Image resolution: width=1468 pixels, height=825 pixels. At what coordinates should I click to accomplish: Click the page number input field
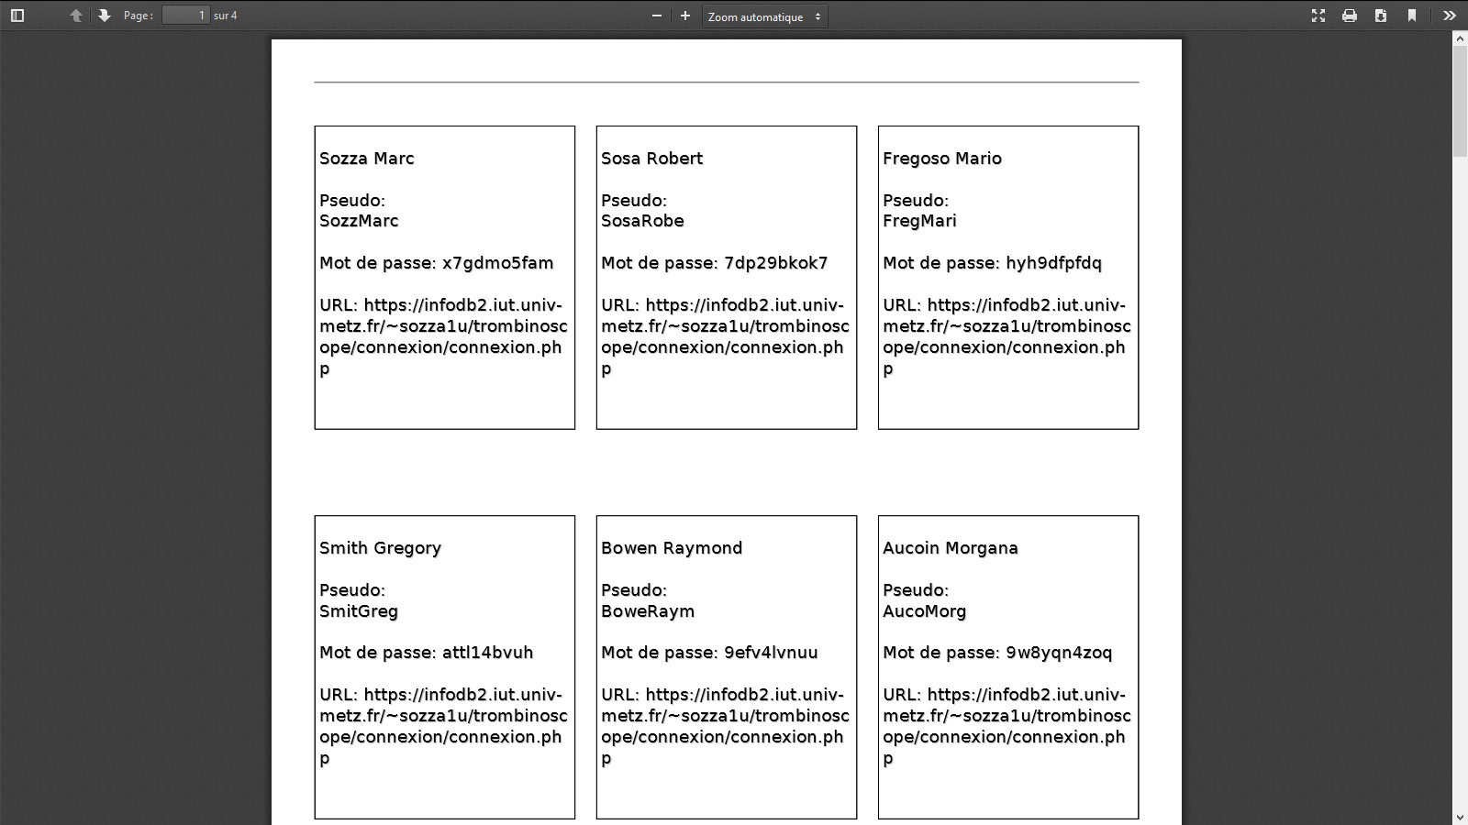pos(185,16)
